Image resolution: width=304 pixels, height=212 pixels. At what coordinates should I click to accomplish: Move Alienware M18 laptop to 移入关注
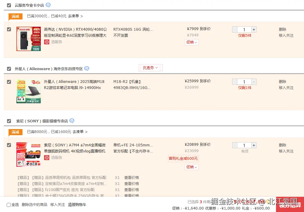(x=286, y=87)
